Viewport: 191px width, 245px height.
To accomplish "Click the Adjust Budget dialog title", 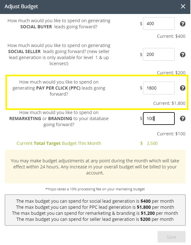I will pos(20,6).
